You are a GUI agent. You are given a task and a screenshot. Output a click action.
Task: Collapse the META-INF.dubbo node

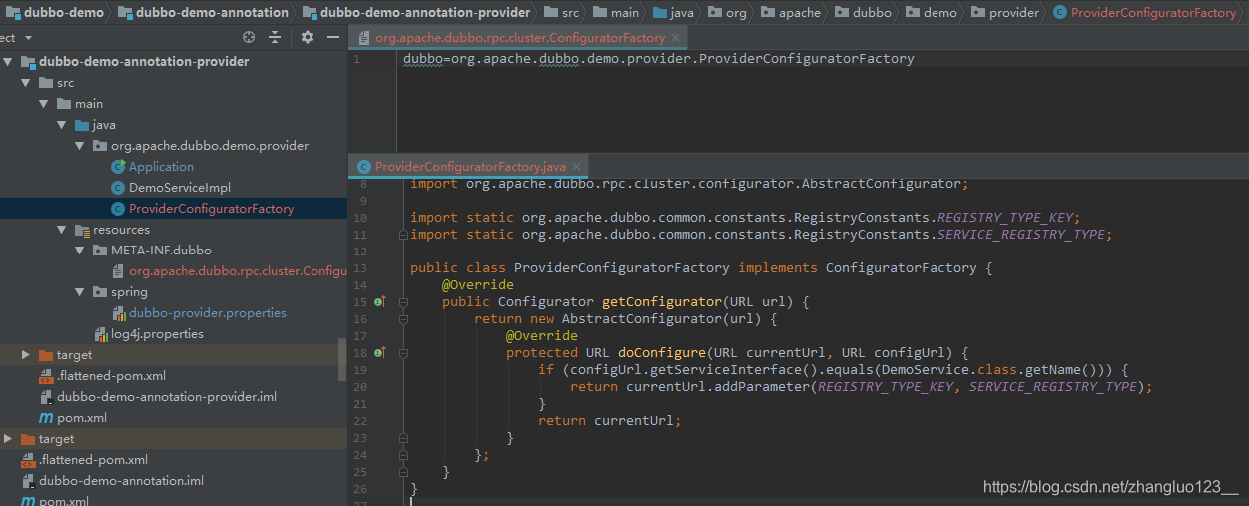click(80, 251)
